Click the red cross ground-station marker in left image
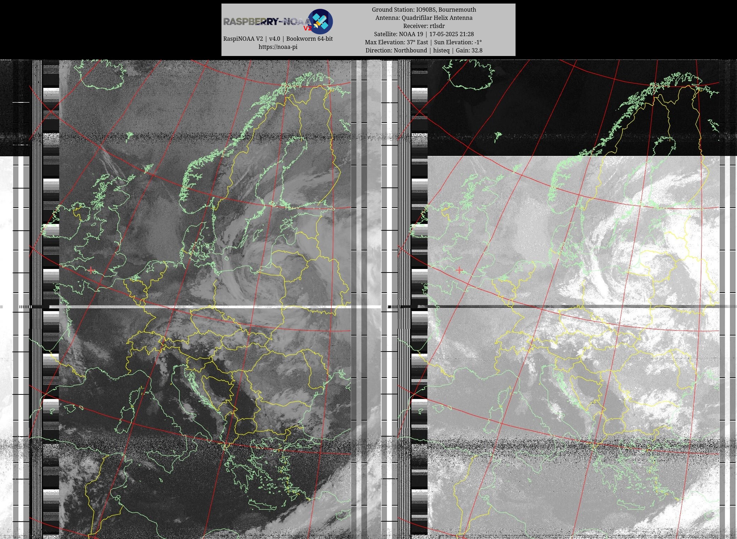Viewport: 737px width, 539px height. tap(91, 270)
